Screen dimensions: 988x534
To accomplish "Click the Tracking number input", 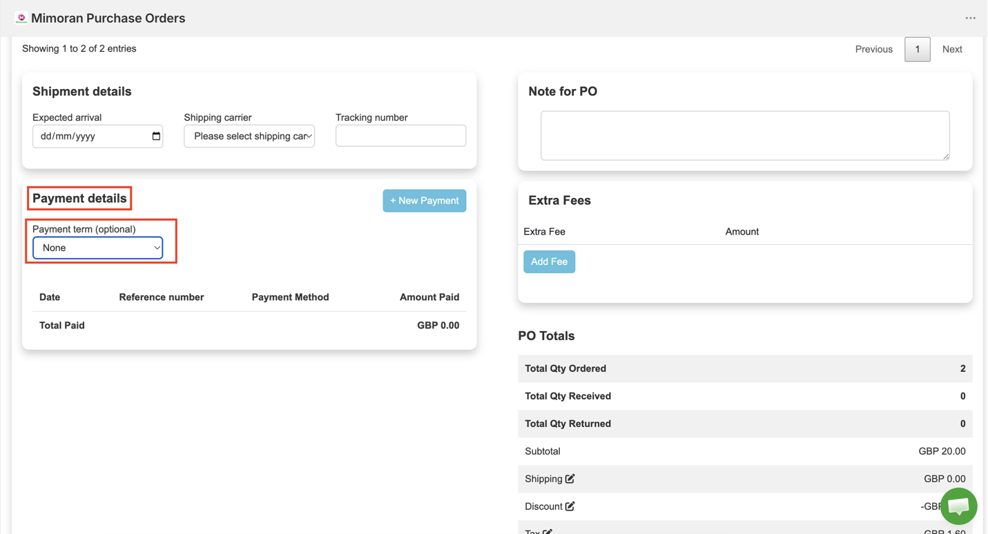I will (401, 135).
